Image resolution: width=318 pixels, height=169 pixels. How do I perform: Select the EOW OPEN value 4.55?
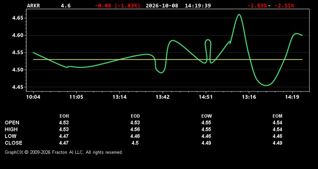pyautogui.click(x=206, y=123)
